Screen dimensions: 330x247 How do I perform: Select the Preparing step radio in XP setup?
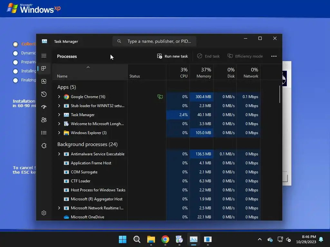(x=15, y=62)
